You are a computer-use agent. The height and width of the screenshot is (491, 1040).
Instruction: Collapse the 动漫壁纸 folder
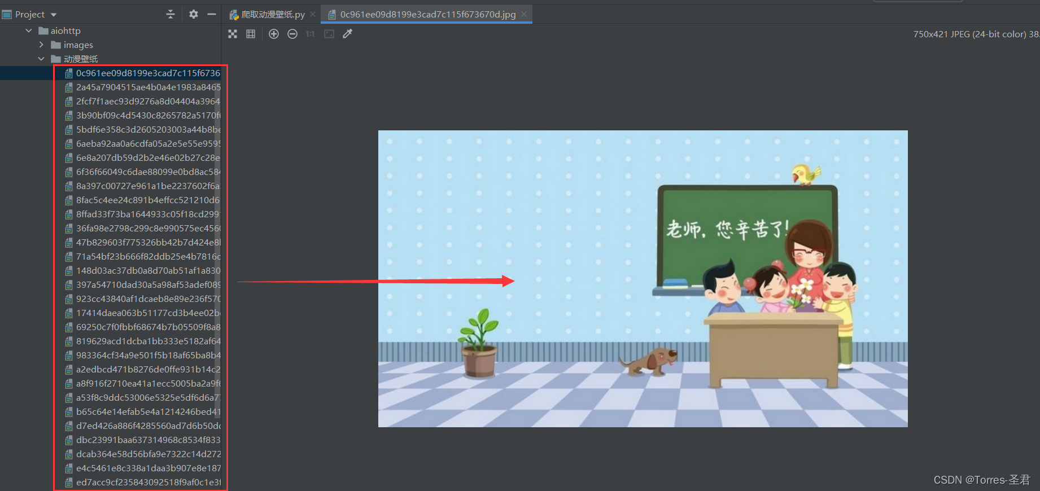click(x=41, y=59)
